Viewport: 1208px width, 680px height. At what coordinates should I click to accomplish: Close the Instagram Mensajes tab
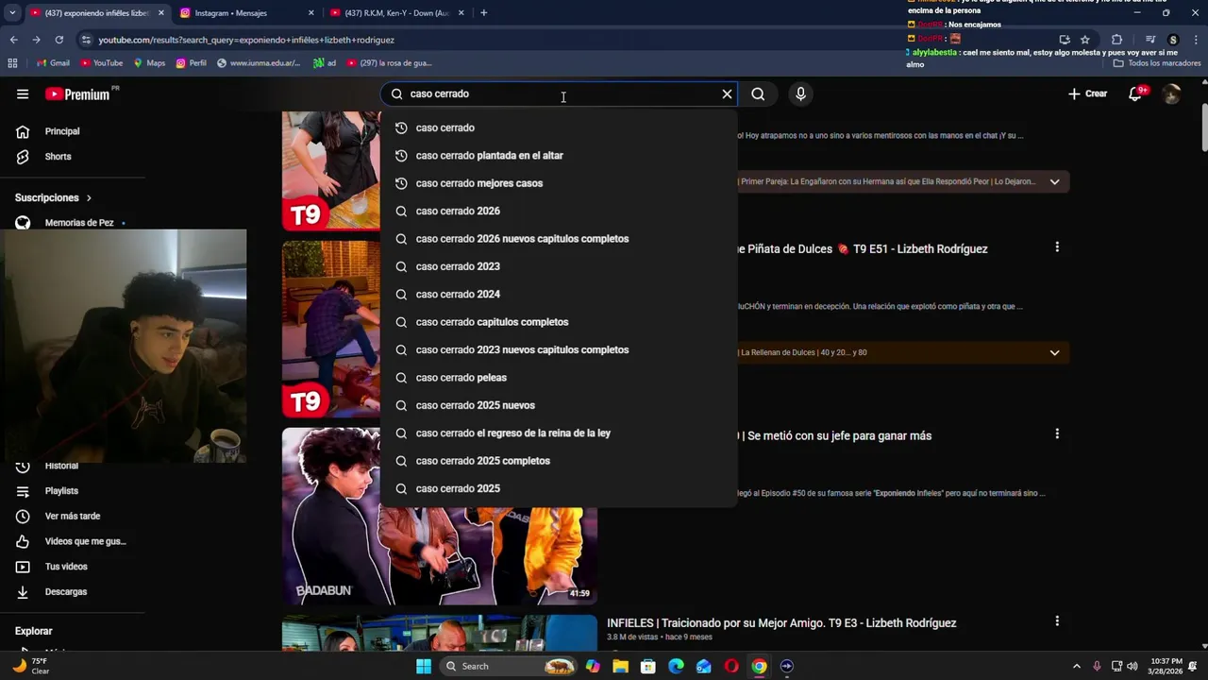[x=311, y=13]
